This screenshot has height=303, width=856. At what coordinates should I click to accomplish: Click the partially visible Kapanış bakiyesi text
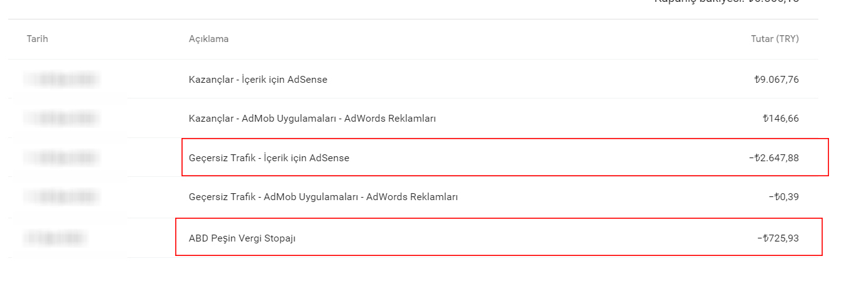727,2
